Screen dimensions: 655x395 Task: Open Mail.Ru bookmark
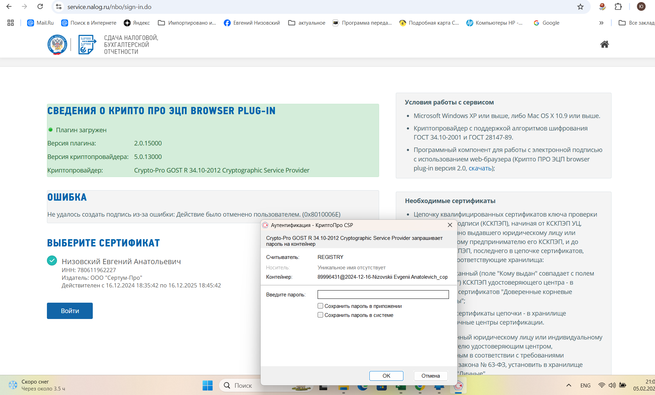click(41, 23)
